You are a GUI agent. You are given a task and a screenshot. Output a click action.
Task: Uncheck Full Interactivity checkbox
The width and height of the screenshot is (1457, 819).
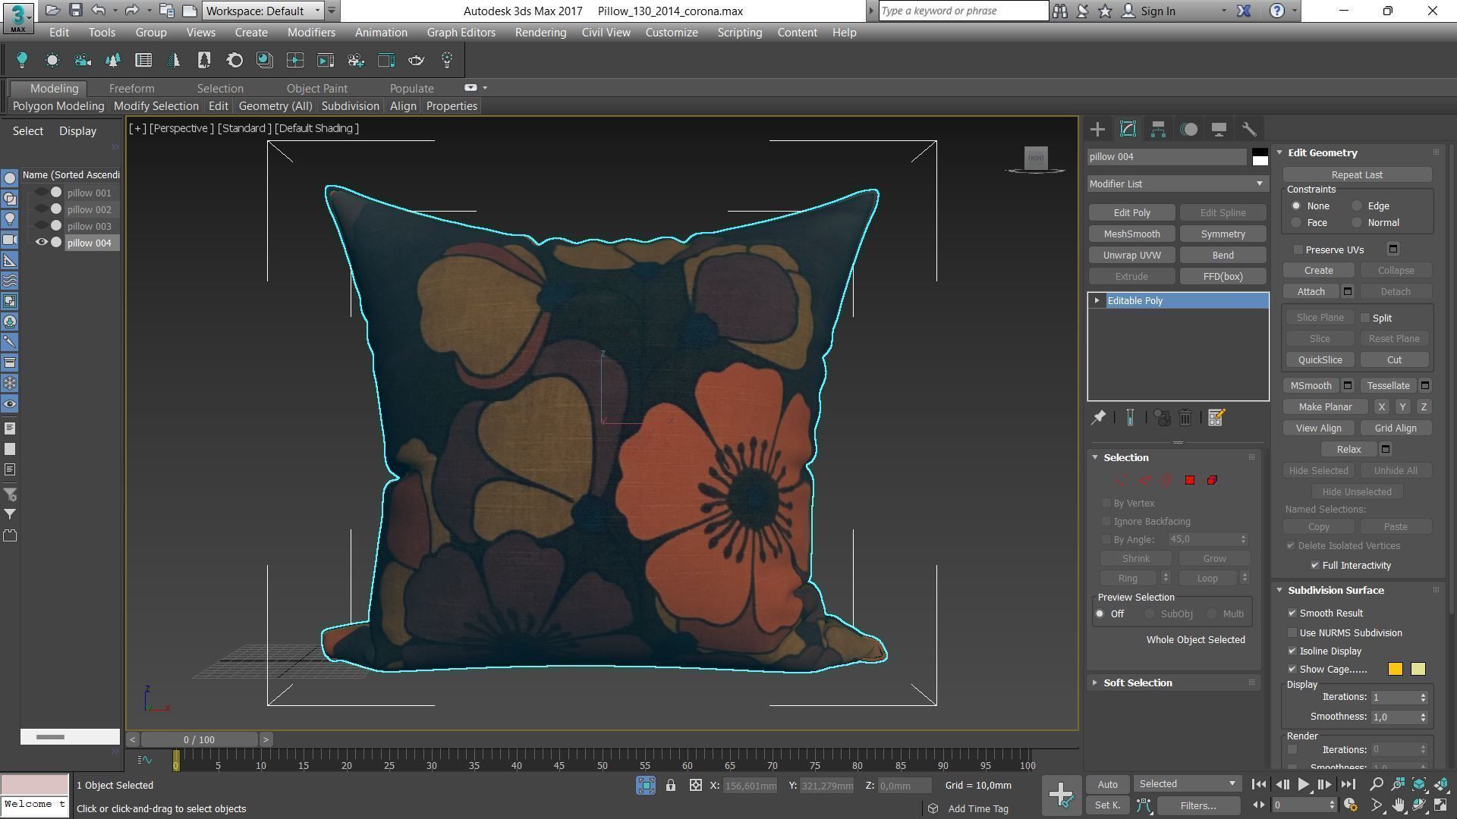tap(1315, 565)
